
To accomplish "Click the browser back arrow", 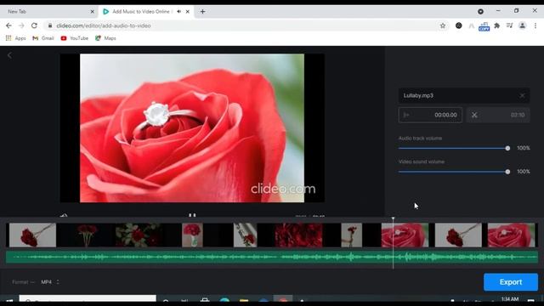I will (x=8, y=25).
